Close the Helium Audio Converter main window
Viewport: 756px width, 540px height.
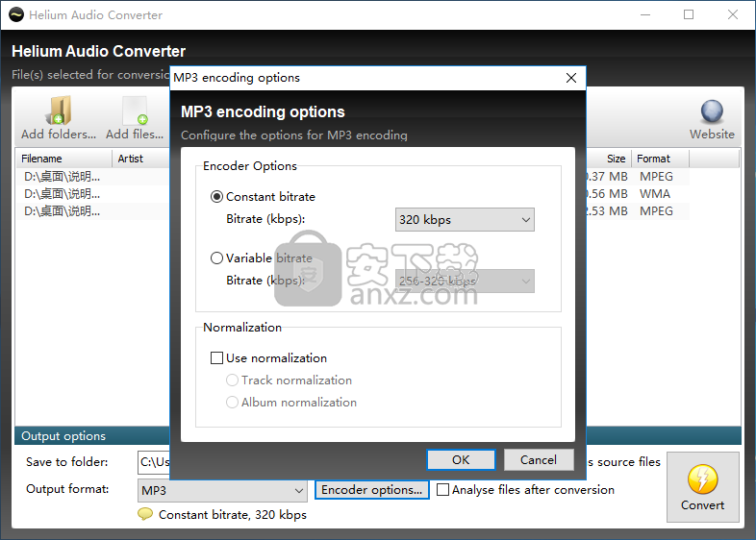(732, 15)
